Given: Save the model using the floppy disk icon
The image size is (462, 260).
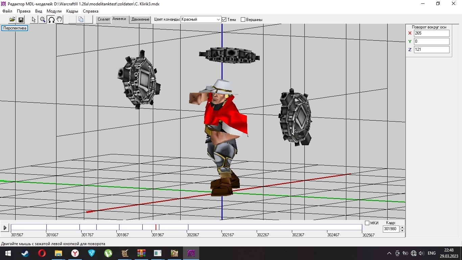Looking at the screenshot, I should coord(21,20).
